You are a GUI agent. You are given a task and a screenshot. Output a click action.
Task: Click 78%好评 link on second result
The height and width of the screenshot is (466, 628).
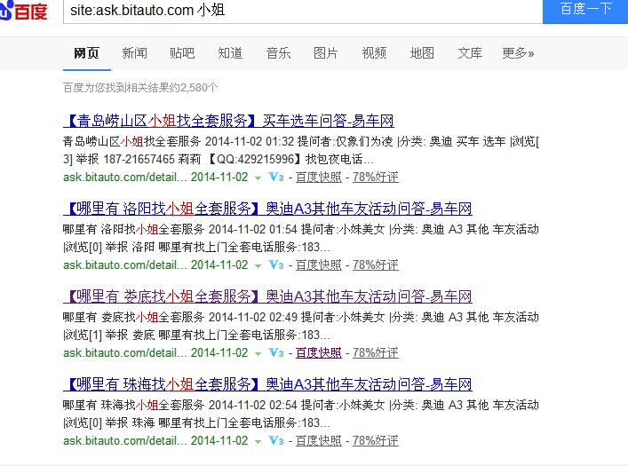point(376,265)
